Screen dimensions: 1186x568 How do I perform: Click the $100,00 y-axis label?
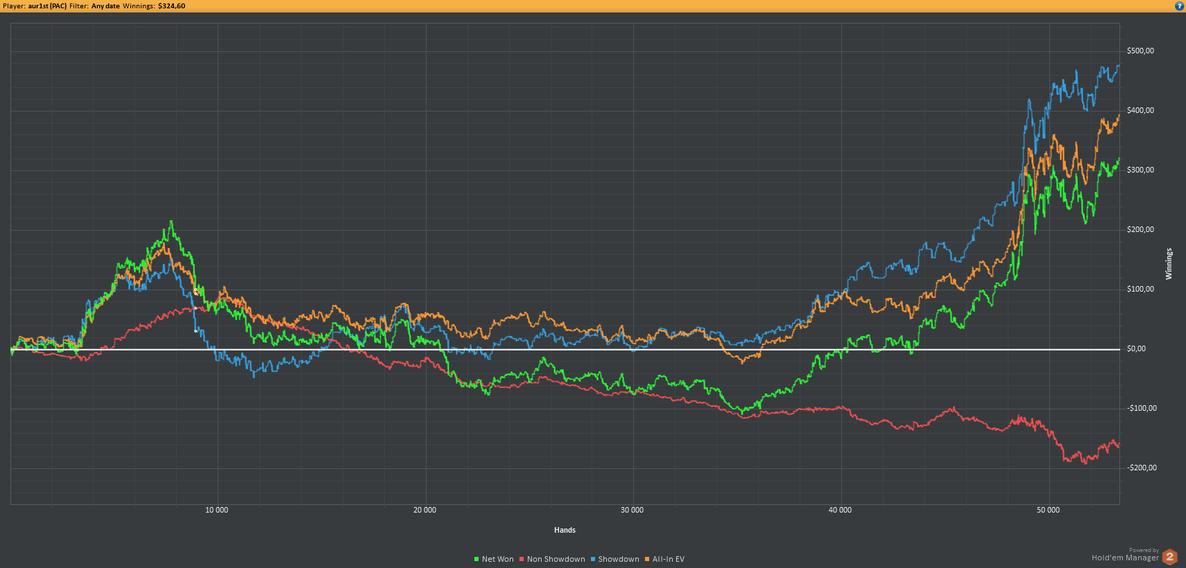pyautogui.click(x=1140, y=289)
